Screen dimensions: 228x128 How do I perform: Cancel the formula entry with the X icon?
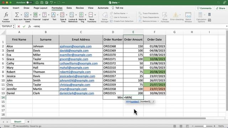coord(19,26)
